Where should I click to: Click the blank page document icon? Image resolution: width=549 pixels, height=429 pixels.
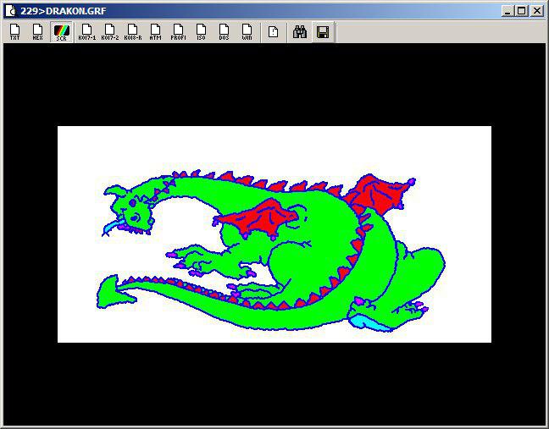[274, 32]
